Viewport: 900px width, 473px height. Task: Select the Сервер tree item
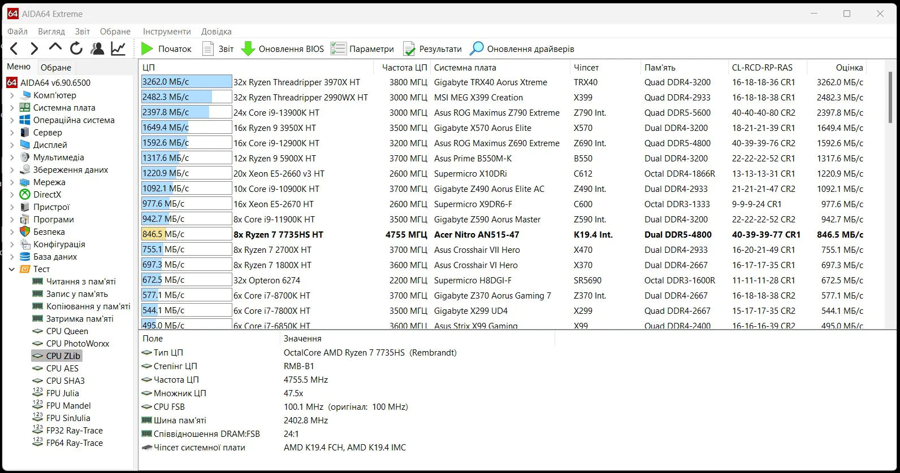pyautogui.click(x=47, y=133)
